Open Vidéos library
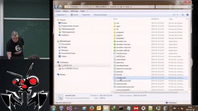Screen dimensions: 198x111 pos(64,56)
